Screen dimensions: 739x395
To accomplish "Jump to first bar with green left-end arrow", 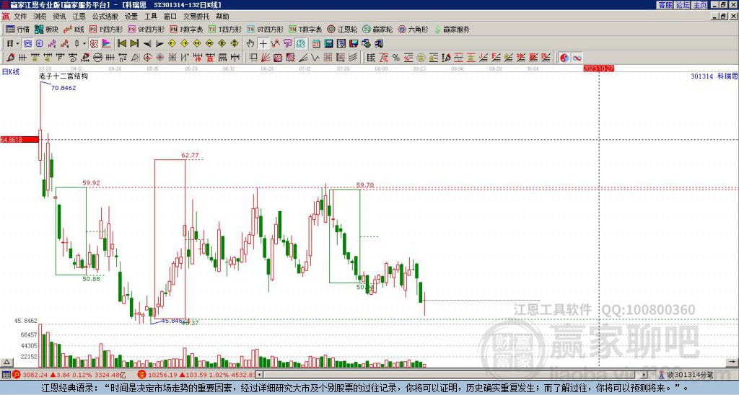I will pos(121,43).
